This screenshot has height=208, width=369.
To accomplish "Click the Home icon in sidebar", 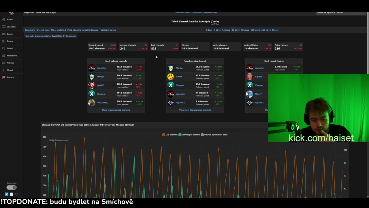I will (x=3, y=19).
